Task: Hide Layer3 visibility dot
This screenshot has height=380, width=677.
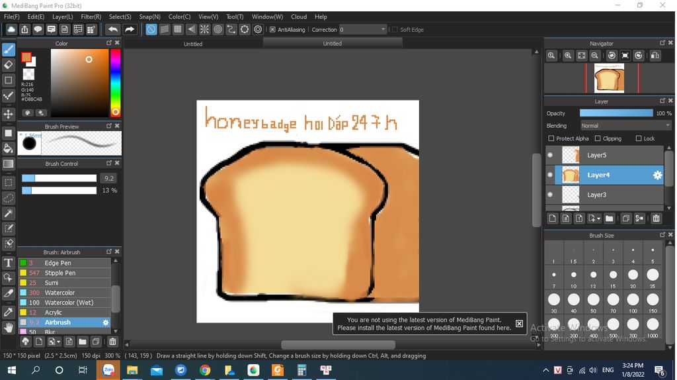Action: click(x=550, y=195)
